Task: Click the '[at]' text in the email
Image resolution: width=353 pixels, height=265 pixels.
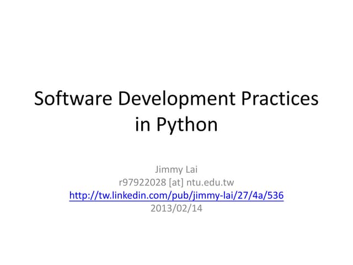Action: coord(177,182)
